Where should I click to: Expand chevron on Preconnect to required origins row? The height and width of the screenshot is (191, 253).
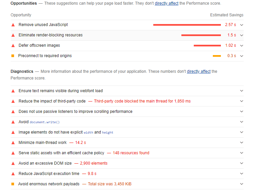click(242, 56)
